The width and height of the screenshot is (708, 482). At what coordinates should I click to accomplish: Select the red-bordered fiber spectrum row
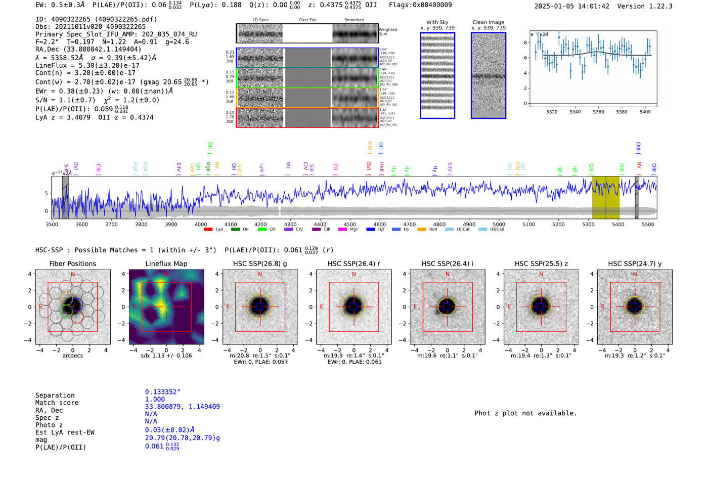pyautogui.click(x=307, y=117)
